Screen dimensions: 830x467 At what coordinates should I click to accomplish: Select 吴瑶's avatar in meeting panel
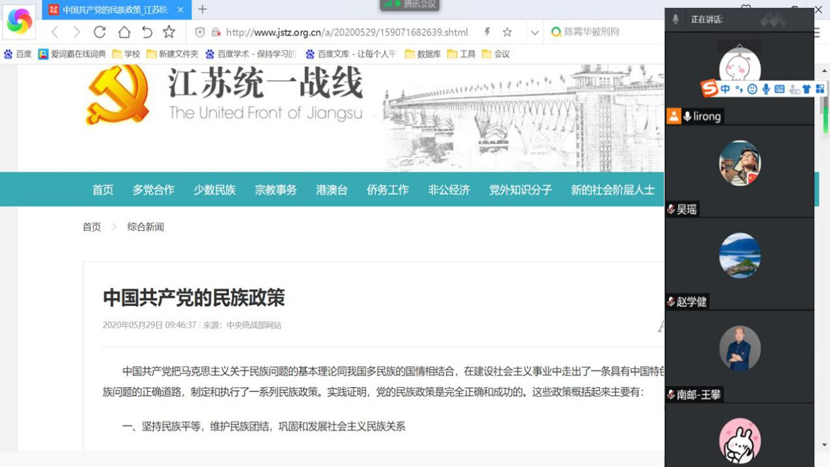(x=740, y=163)
